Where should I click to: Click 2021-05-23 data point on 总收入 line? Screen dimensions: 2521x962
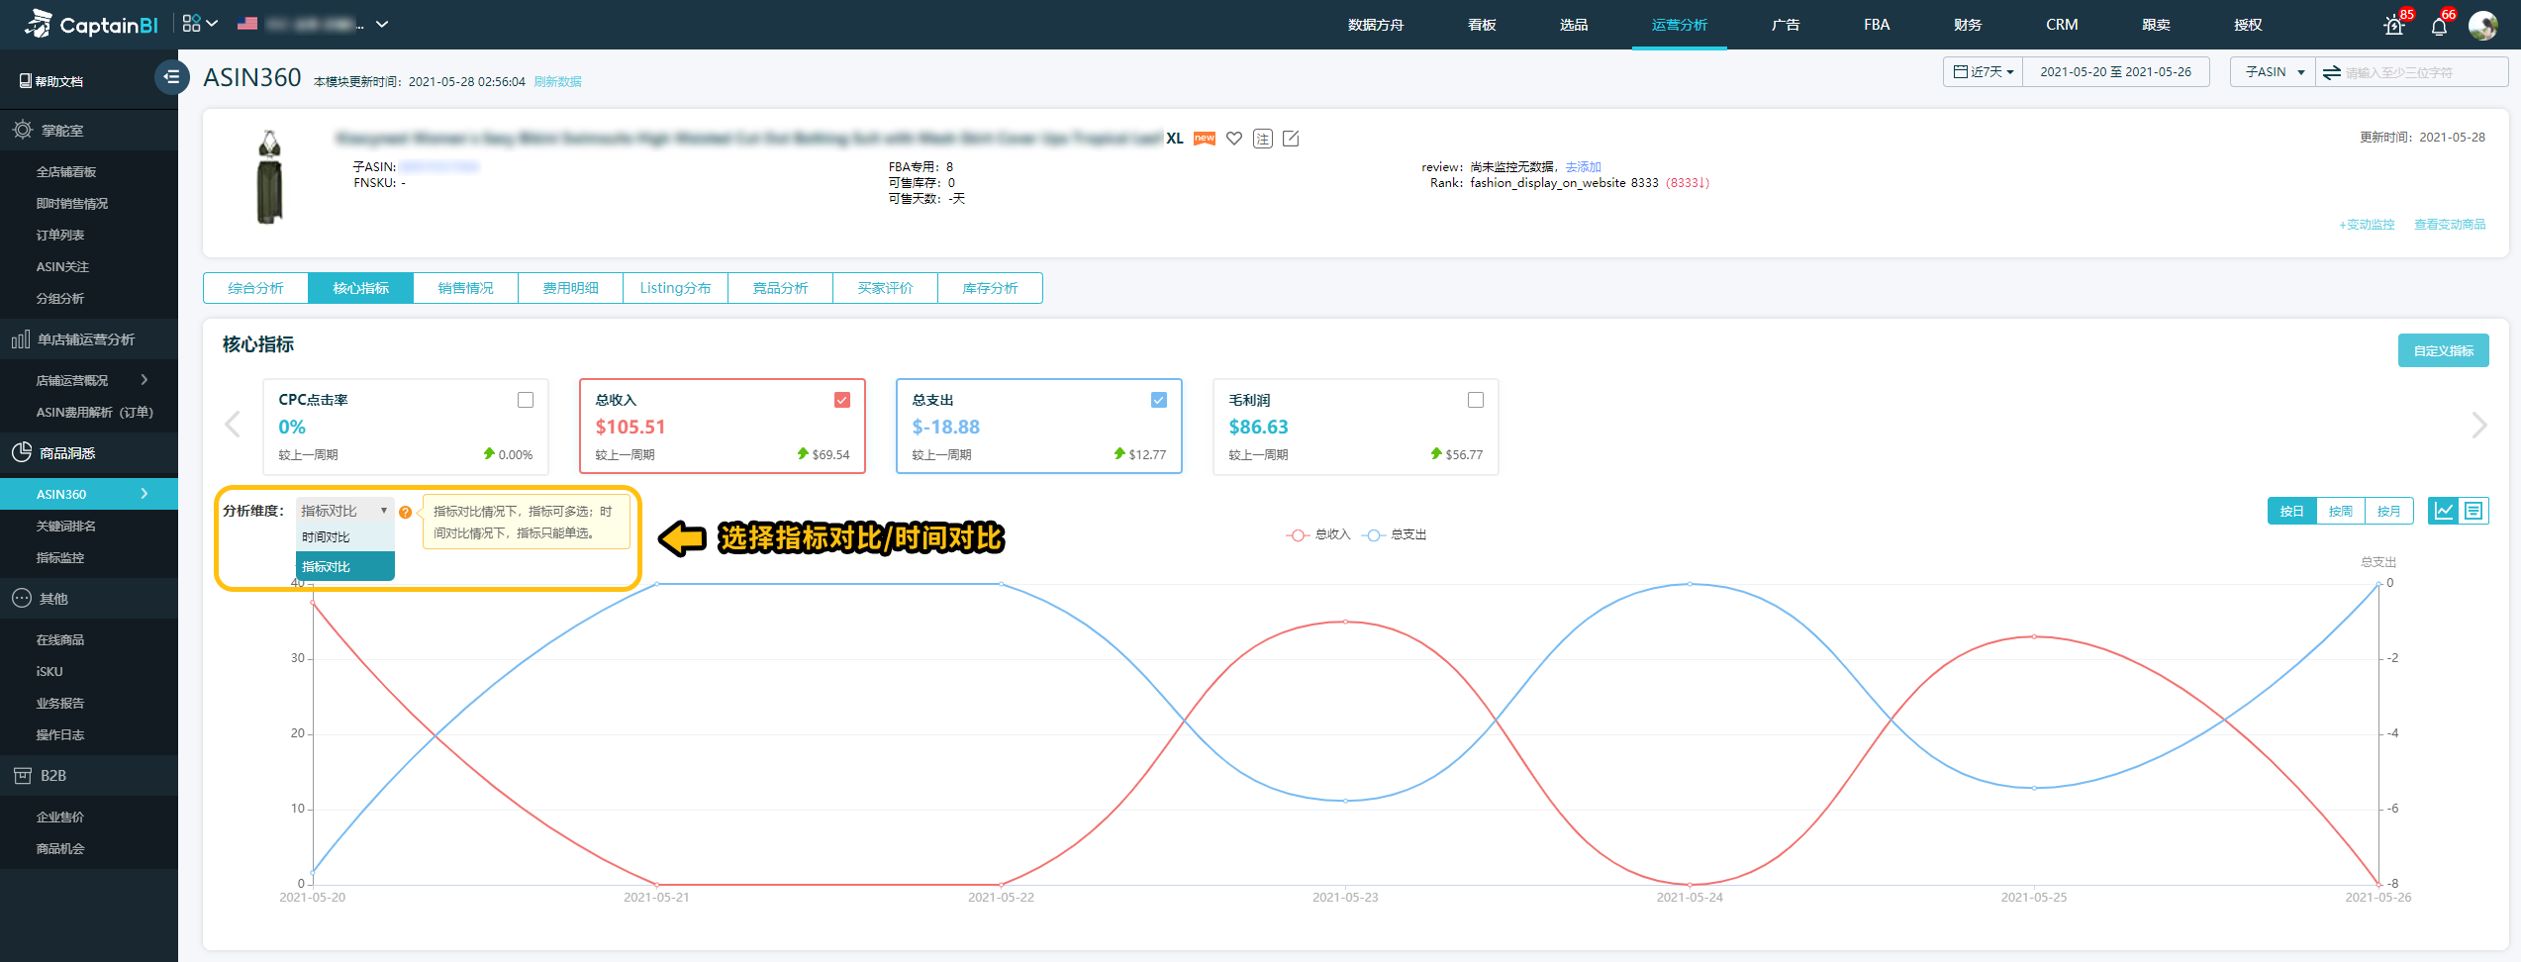1345,622
